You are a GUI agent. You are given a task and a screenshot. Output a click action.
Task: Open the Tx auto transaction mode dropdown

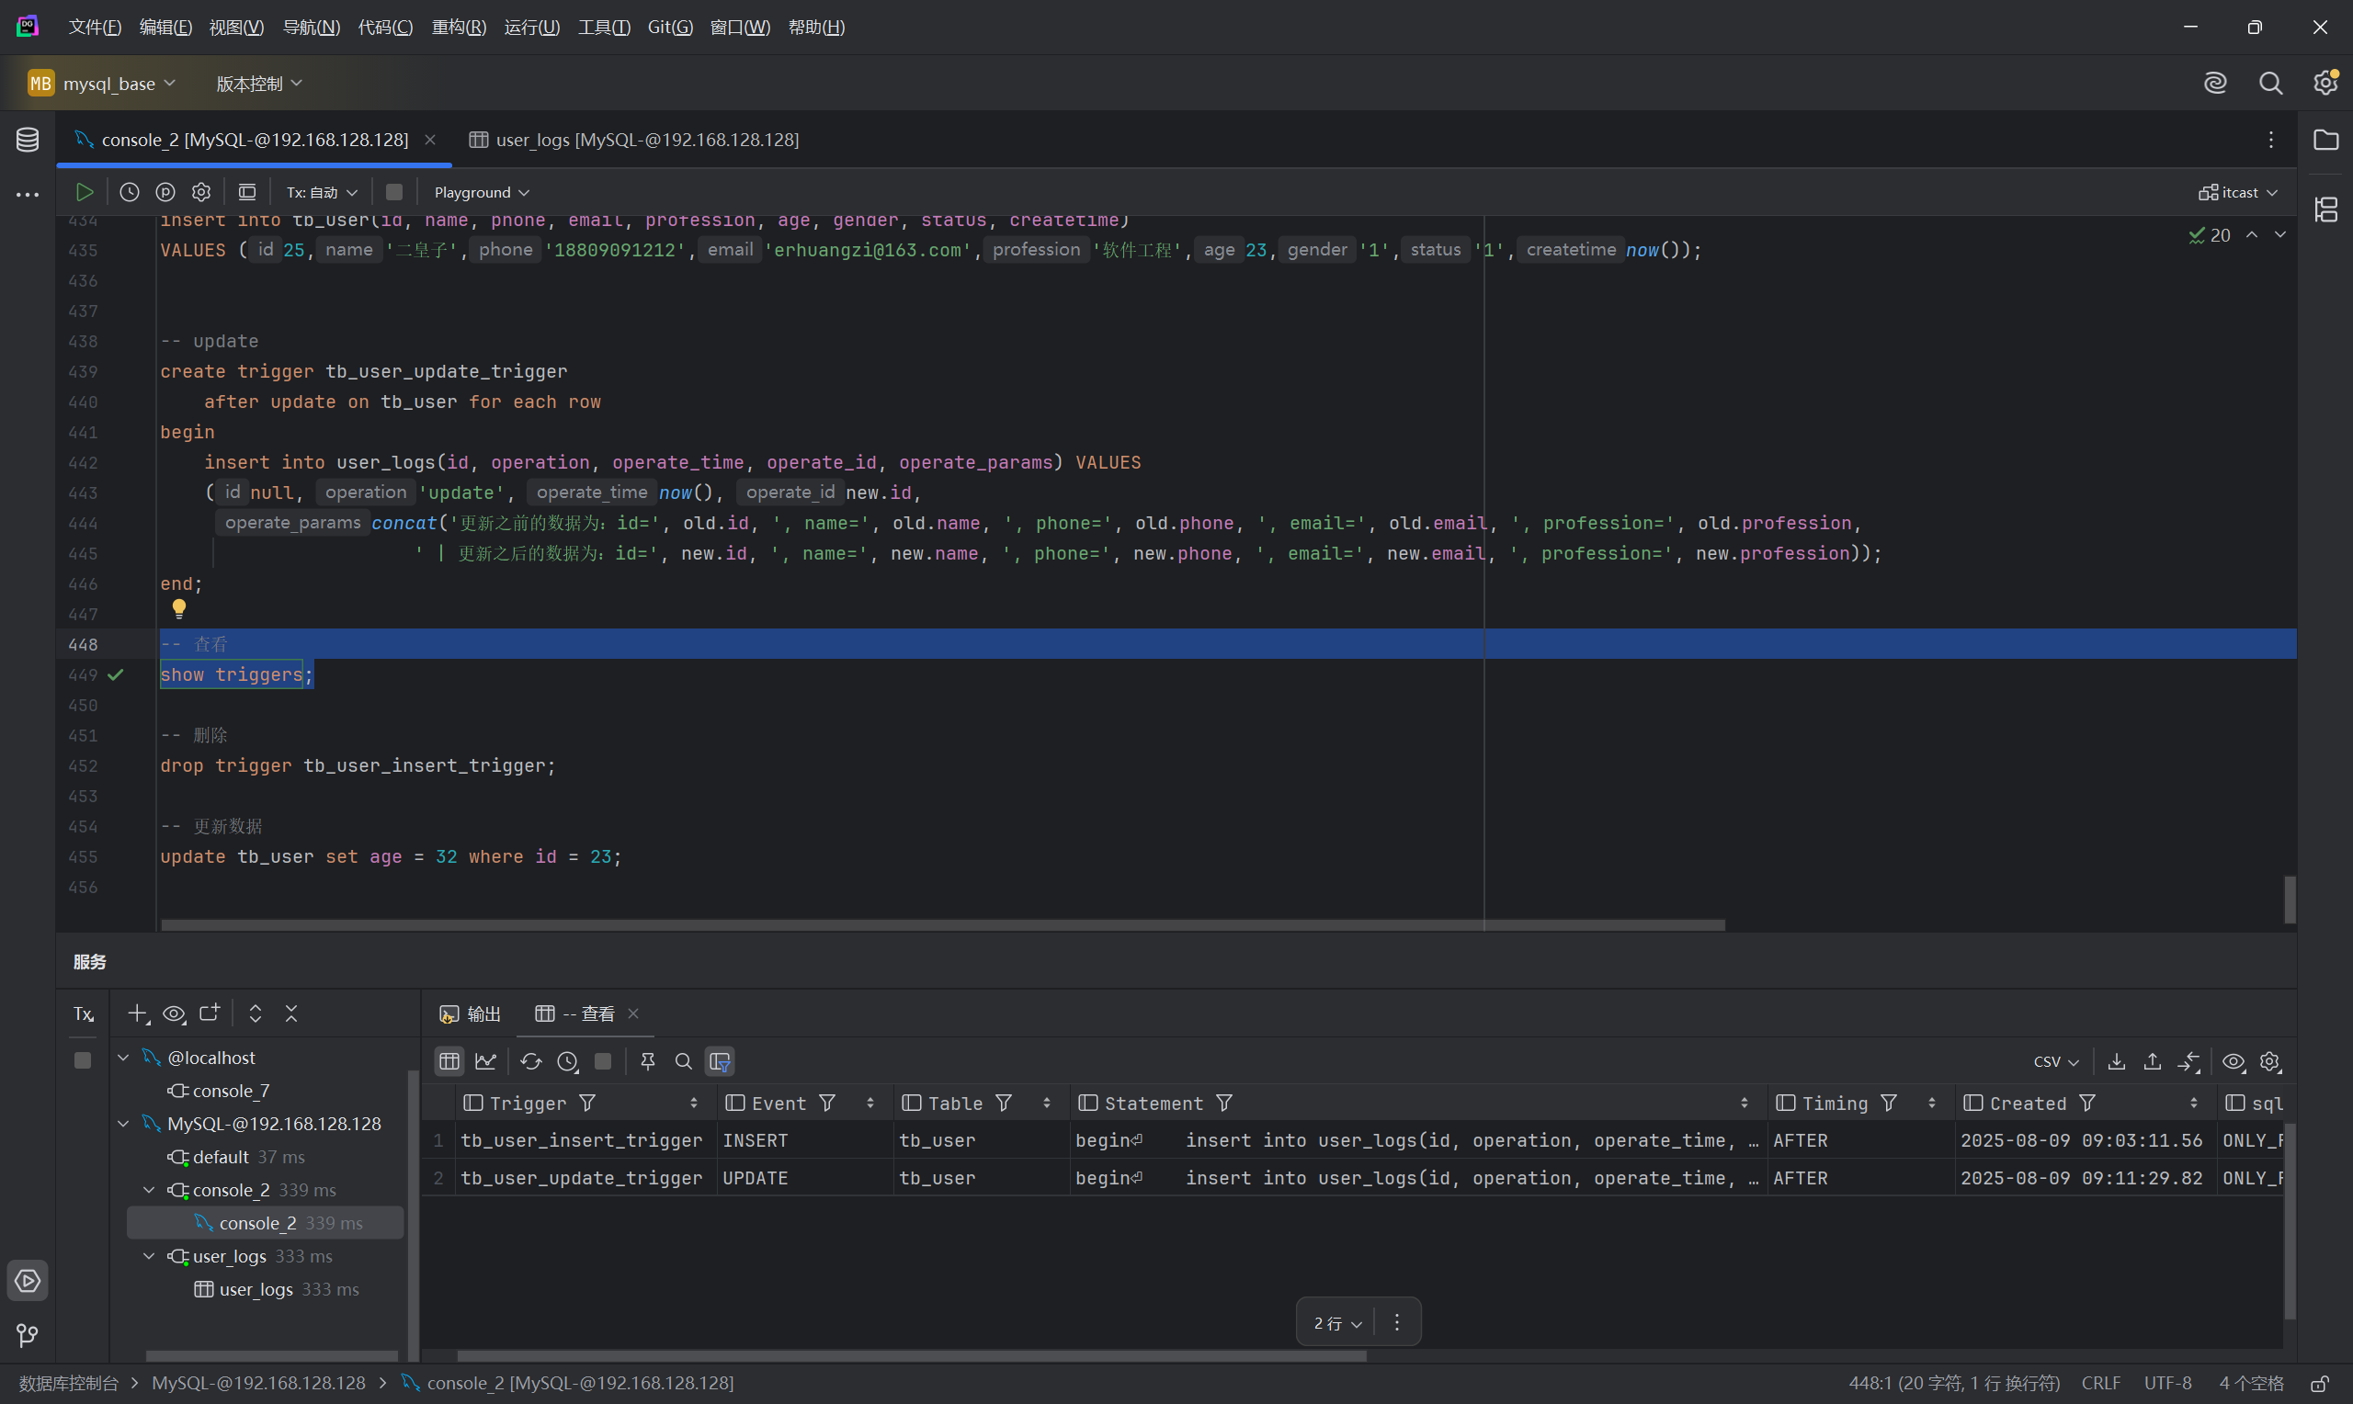pyautogui.click(x=322, y=192)
